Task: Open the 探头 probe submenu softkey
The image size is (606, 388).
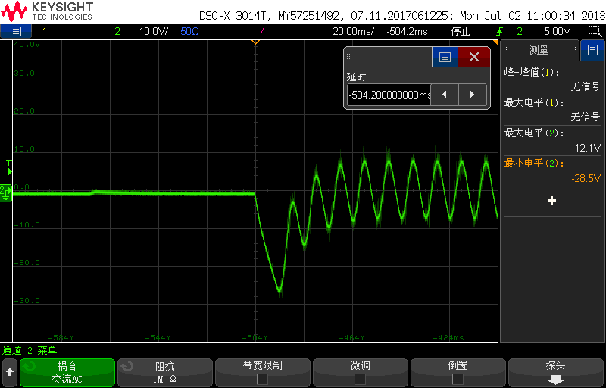Action: point(556,373)
